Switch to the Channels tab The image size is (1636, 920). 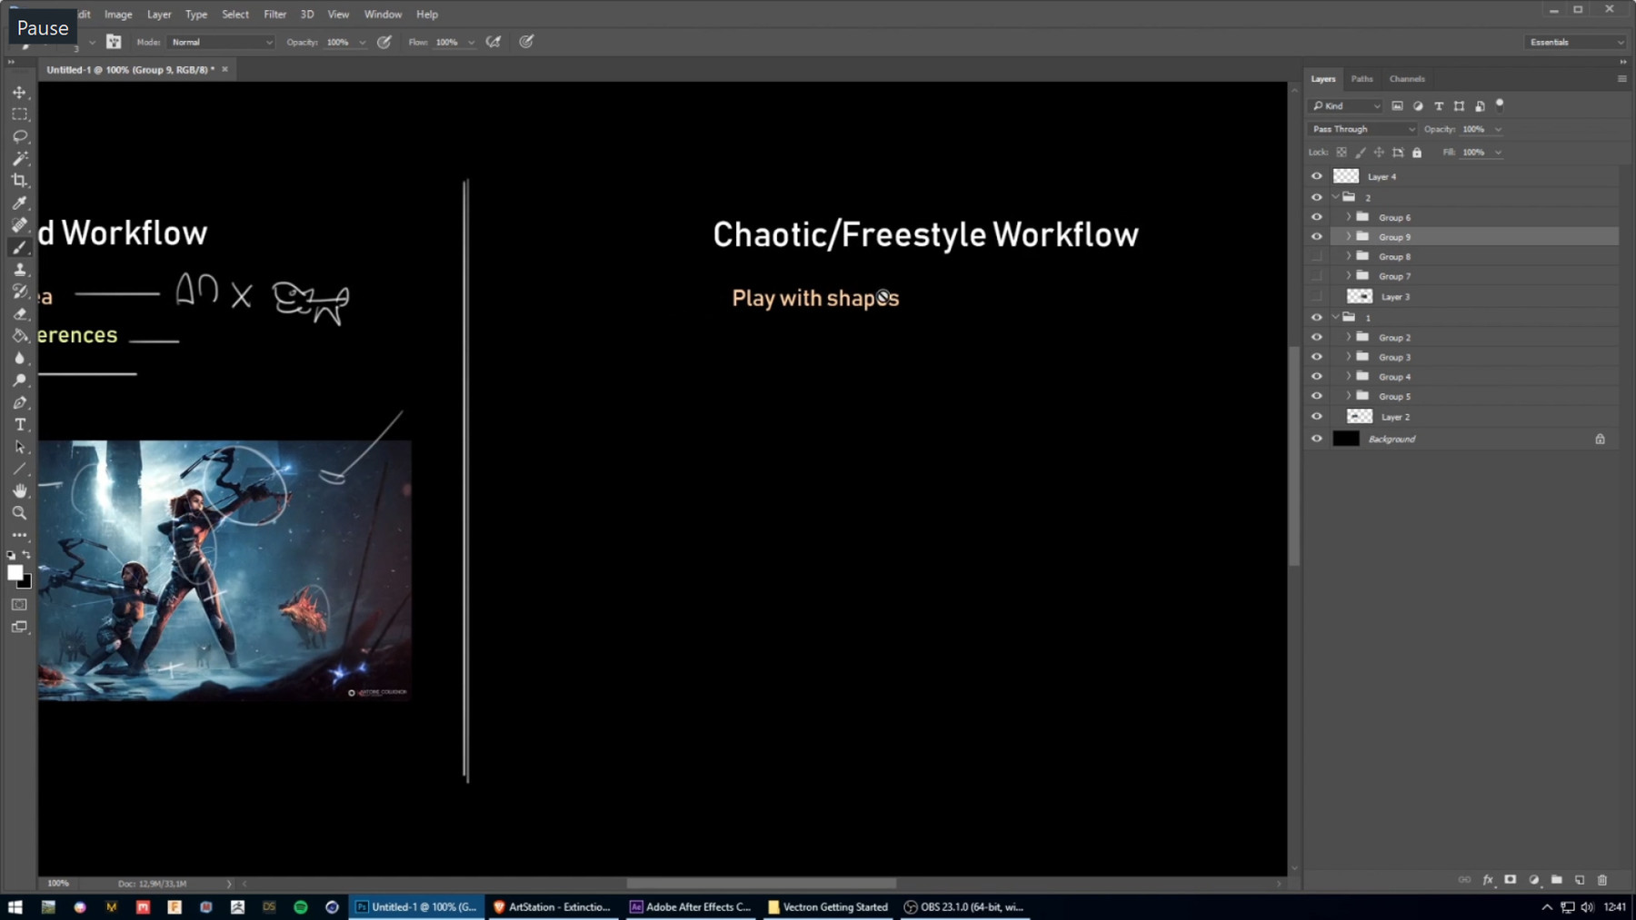[x=1406, y=79]
